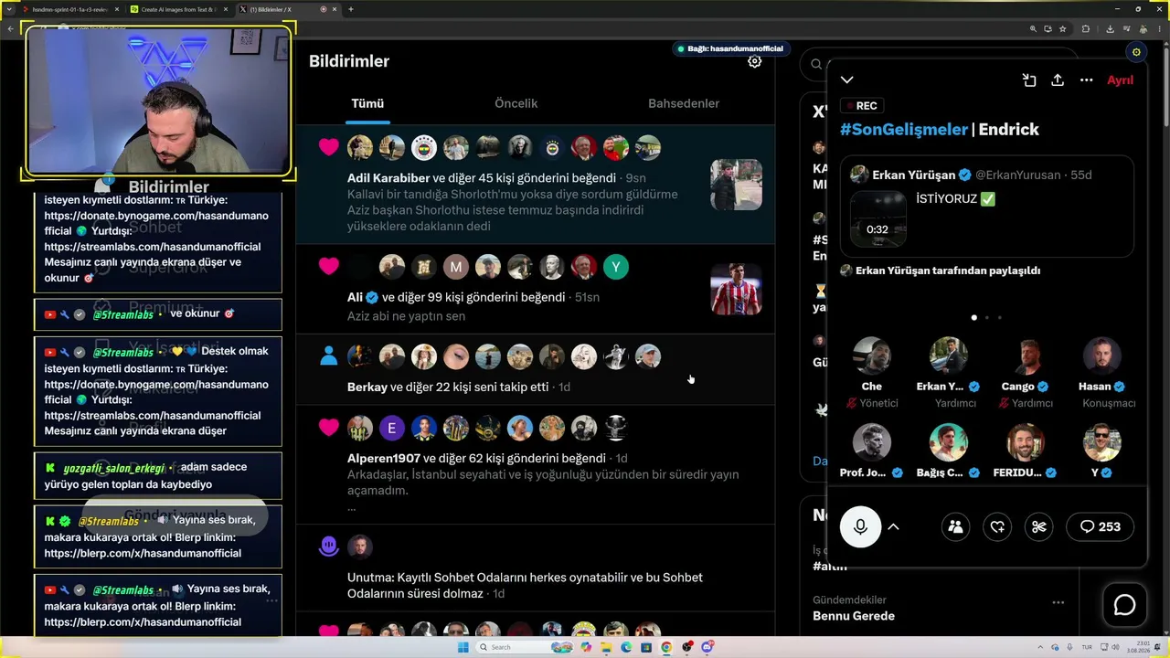This screenshot has height=658, width=1170.
Task: Open the recorded Spaces reminder notification
Action: pos(535,568)
